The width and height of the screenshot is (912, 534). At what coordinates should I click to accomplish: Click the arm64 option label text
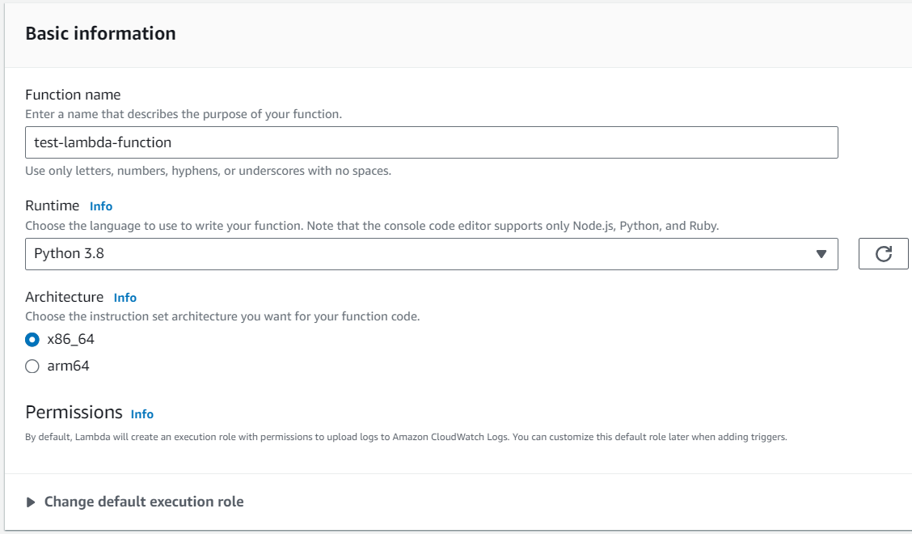(68, 366)
